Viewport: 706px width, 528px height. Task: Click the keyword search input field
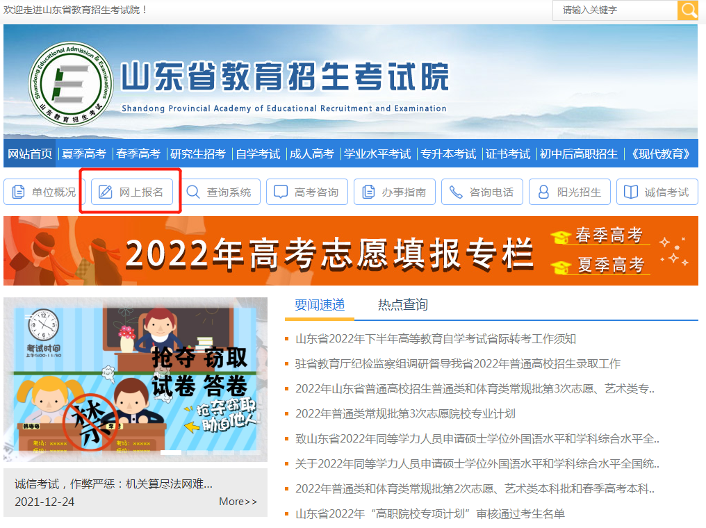(x=615, y=10)
